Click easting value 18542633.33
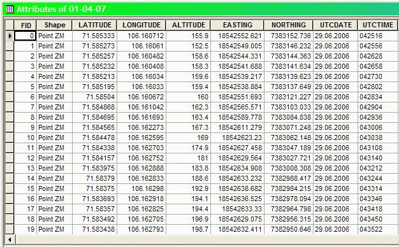This screenshot has height=247, width=399. [x=242, y=209]
